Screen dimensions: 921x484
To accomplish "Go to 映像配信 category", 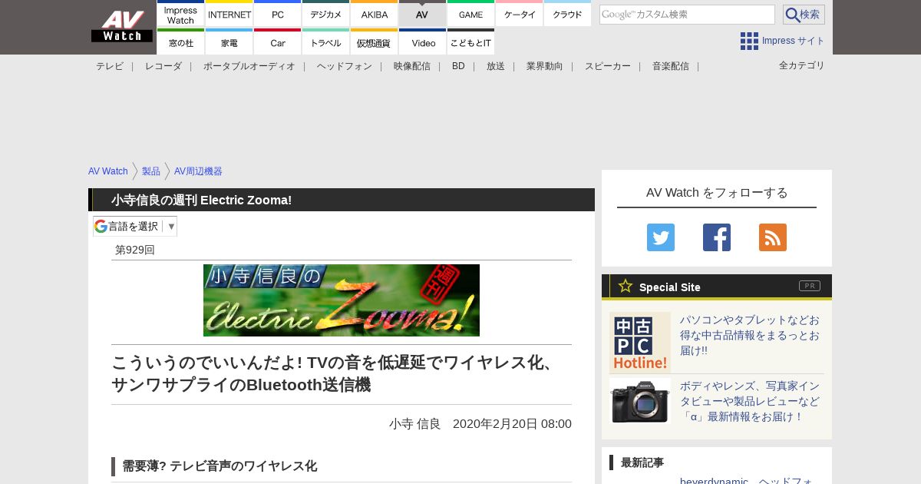I will pyautogui.click(x=412, y=66).
